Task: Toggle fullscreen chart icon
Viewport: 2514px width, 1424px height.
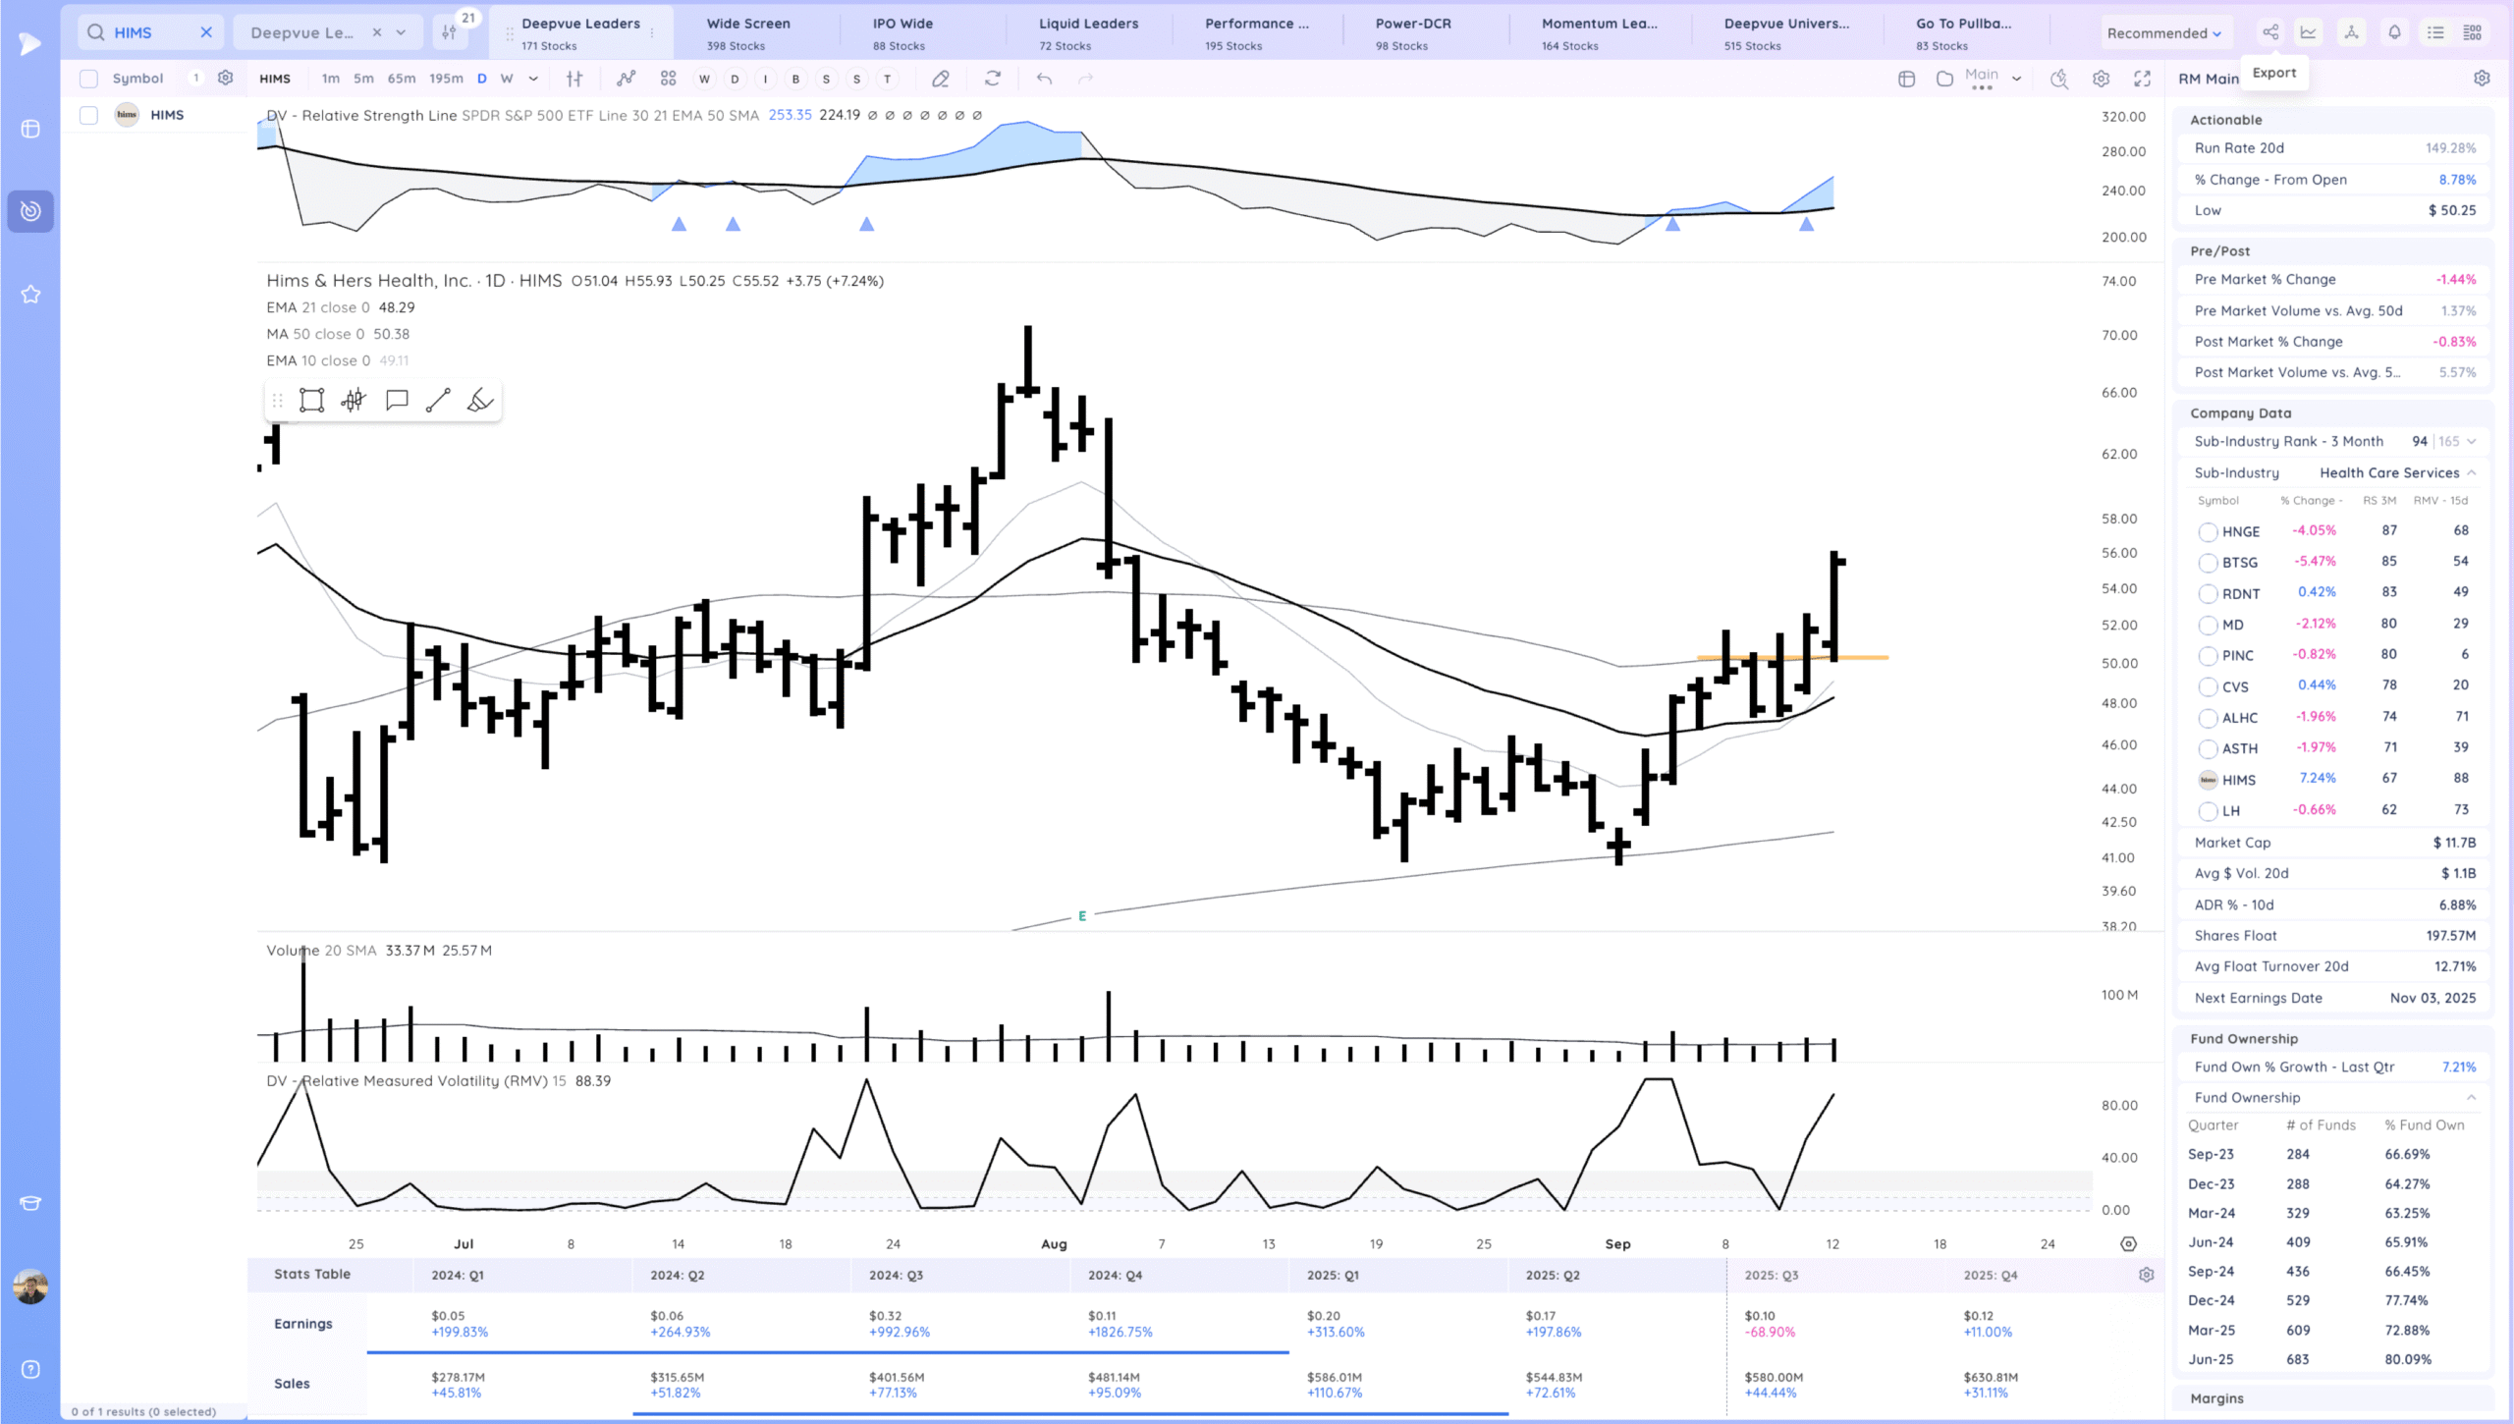Action: pyautogui.click(x=2142, y=79)
